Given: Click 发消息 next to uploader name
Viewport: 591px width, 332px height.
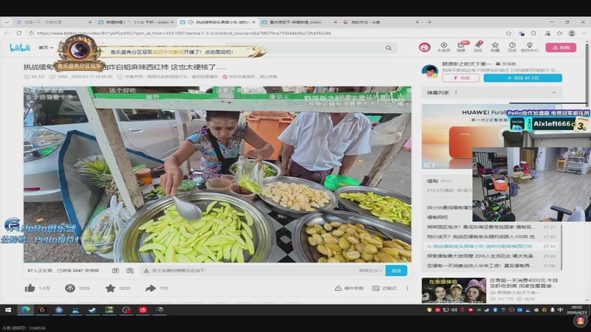Looking at the screenshot, I should pos(506,64).
